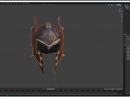The height and width of the screenshot is (97, 130).
Task: Click the zoom view magnifier button
Action: [x=122, y=15]
